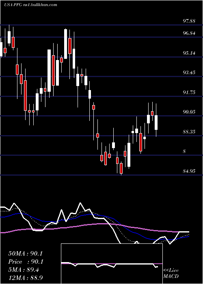Click the Price : 90.1 readout
The height and width of the screenshot is (284, 203).
click(x=25, y=262)
